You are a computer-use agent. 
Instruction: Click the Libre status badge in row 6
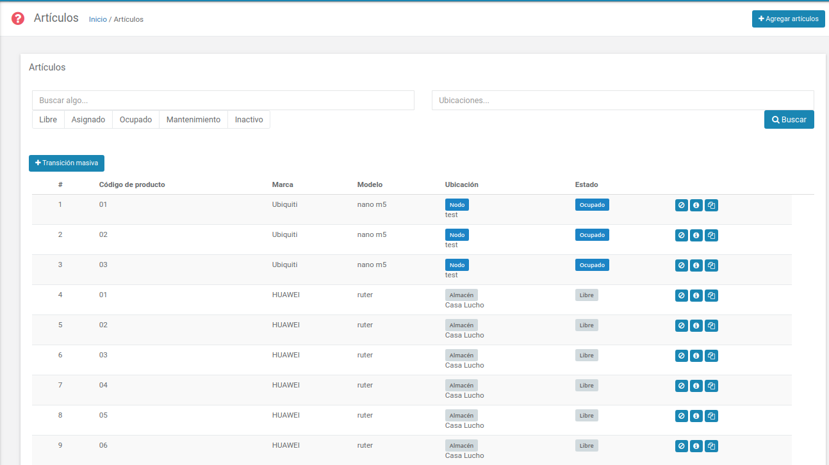[x=587, y=355]
